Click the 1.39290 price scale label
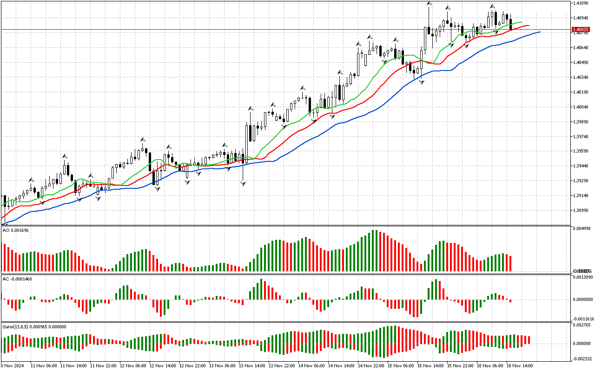Viewport: 595px width, 371px height. [581, 181]
